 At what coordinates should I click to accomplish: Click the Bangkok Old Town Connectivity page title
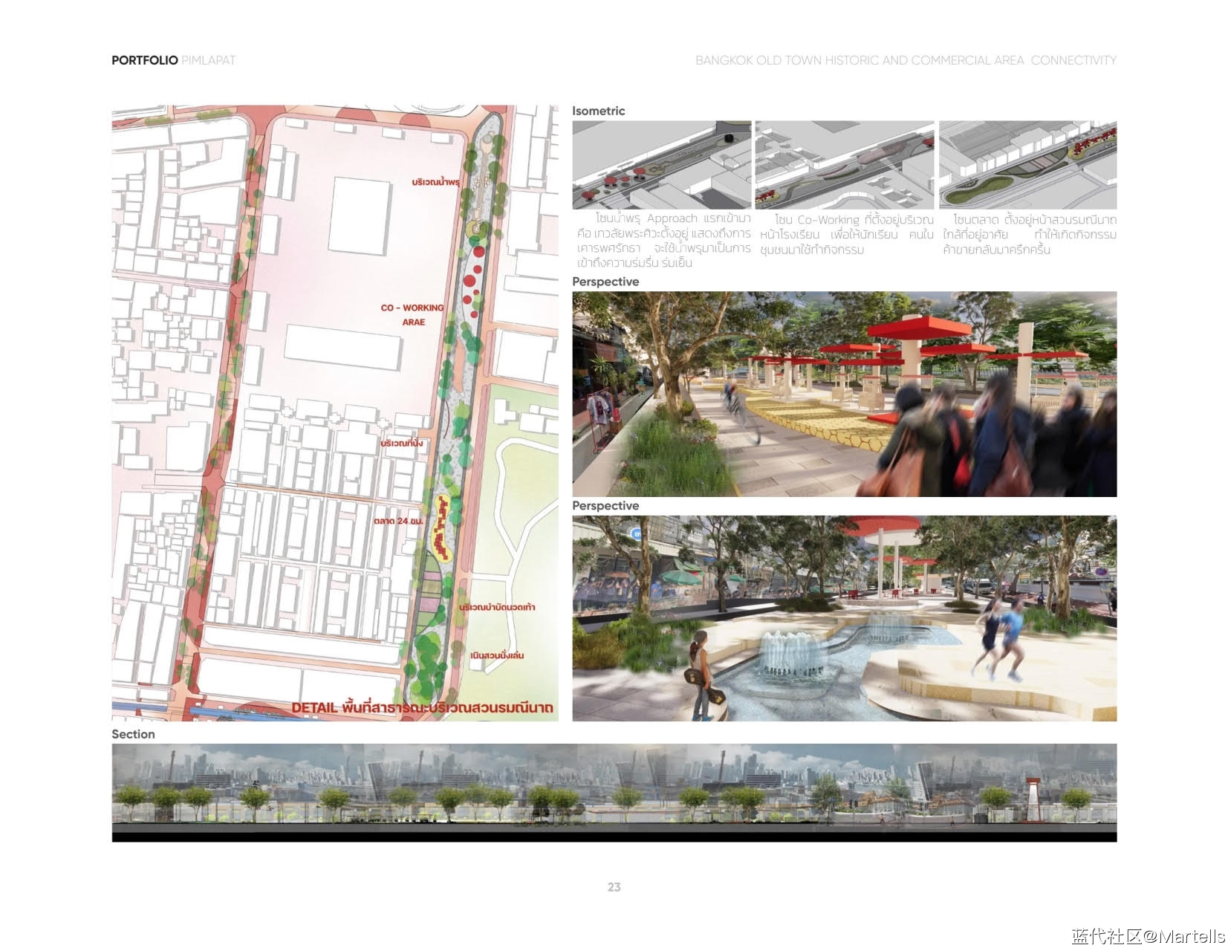[905, 60]
